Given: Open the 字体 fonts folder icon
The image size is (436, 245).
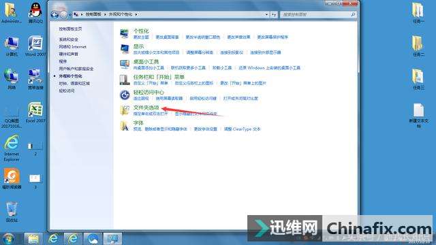Looking at the screenshot, I should (124, 126).
